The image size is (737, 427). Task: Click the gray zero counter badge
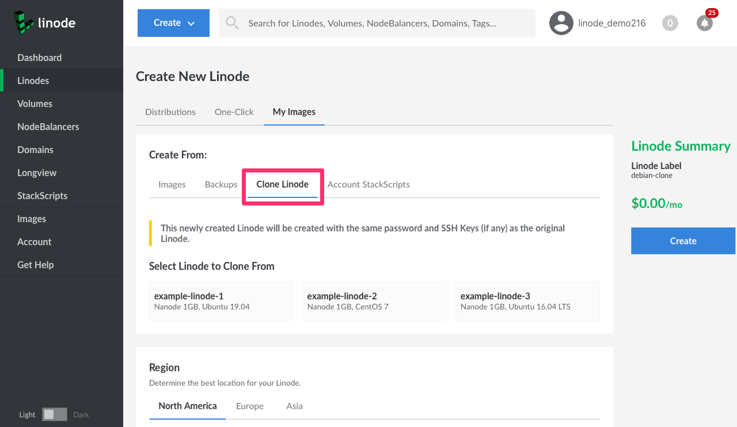click(x=670, y=23)
